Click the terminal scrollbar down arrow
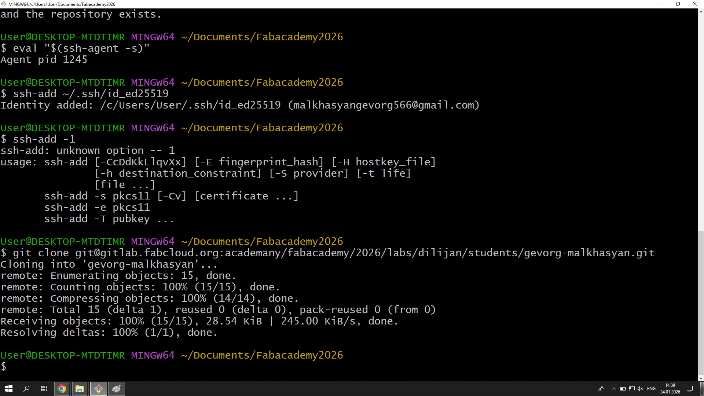Screen dimensions: 704x396 [701, 378]
